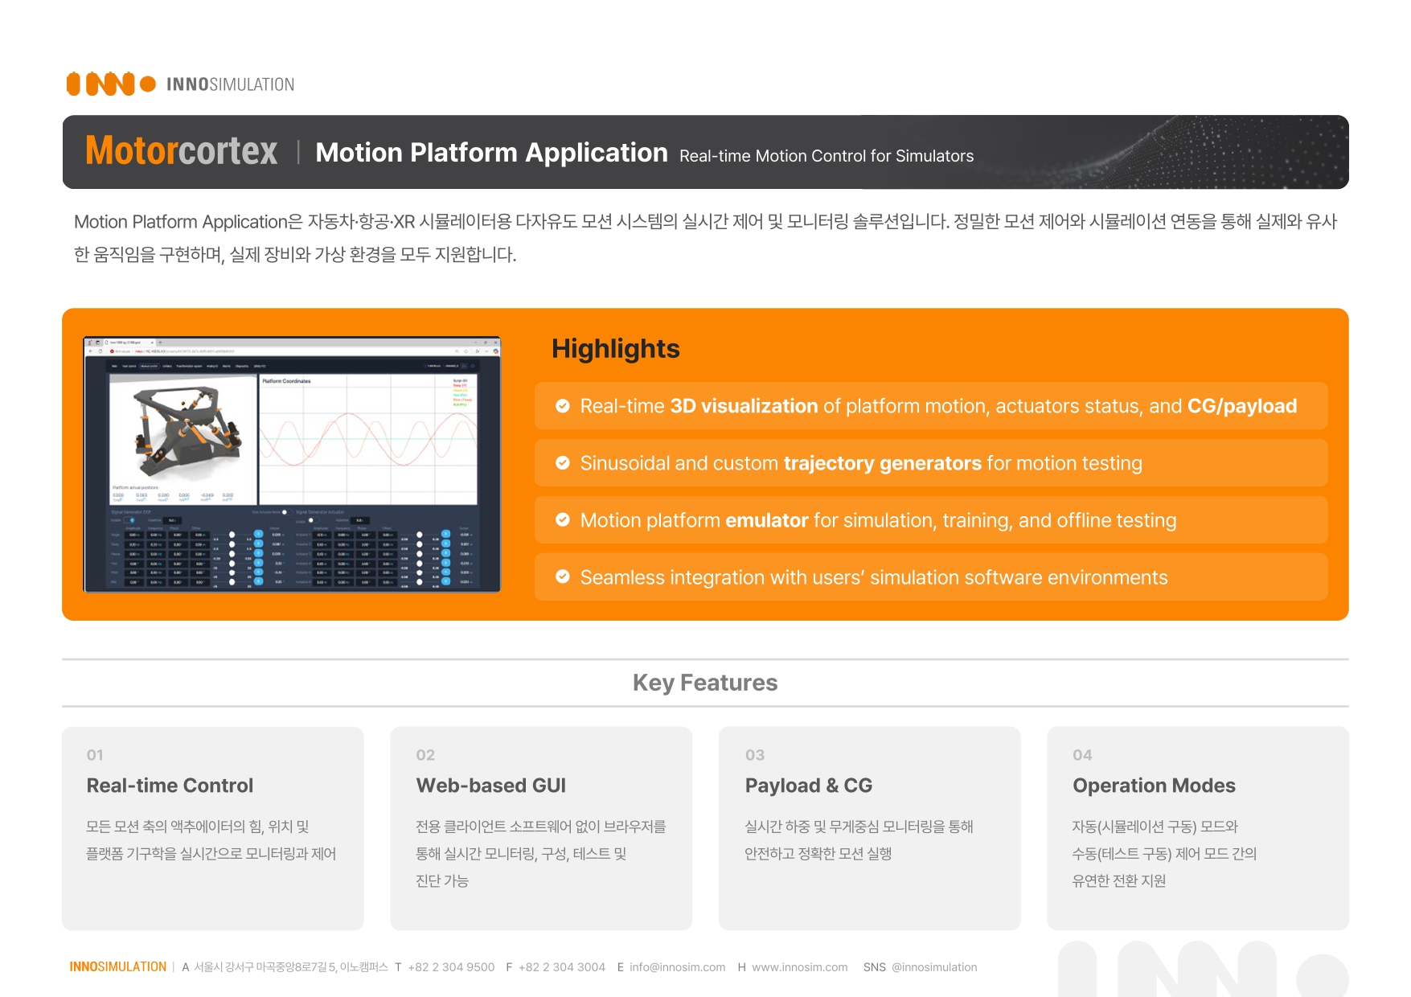Click the Korean description under Real-time Control

click(211, 840)
